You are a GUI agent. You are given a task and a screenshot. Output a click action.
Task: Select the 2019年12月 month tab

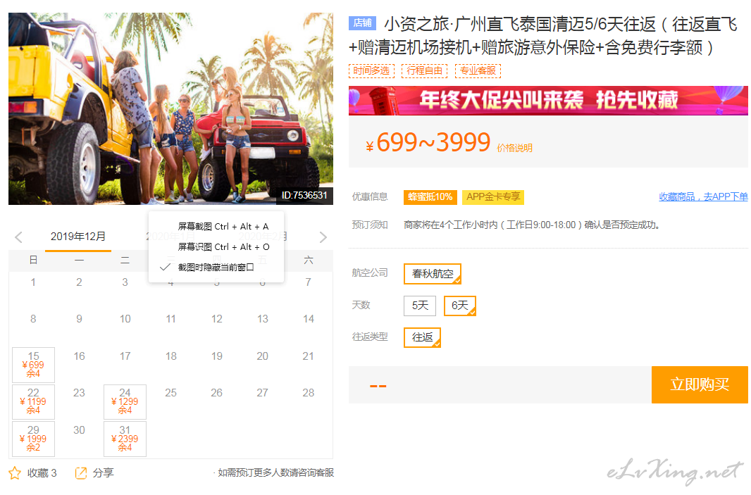tap(78, 237)
